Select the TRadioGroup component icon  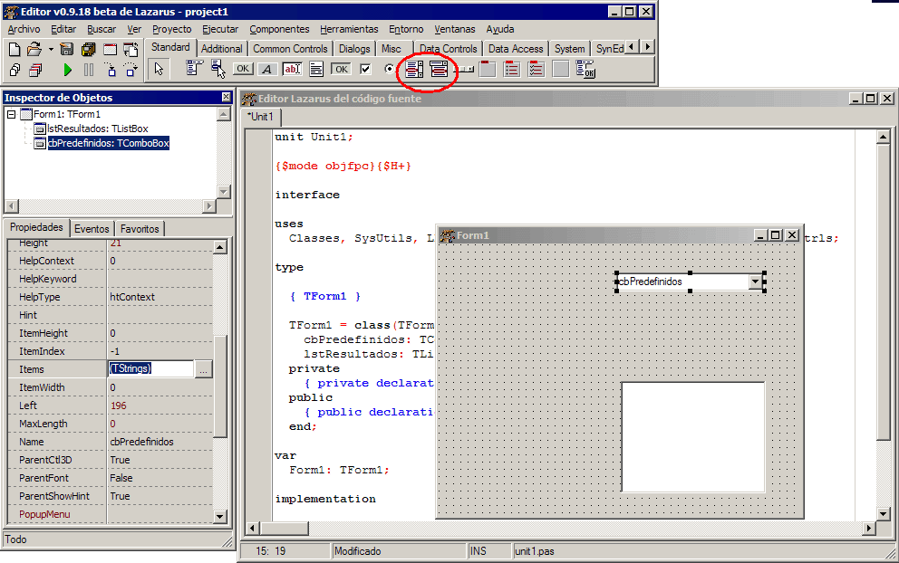click(511, 69)
